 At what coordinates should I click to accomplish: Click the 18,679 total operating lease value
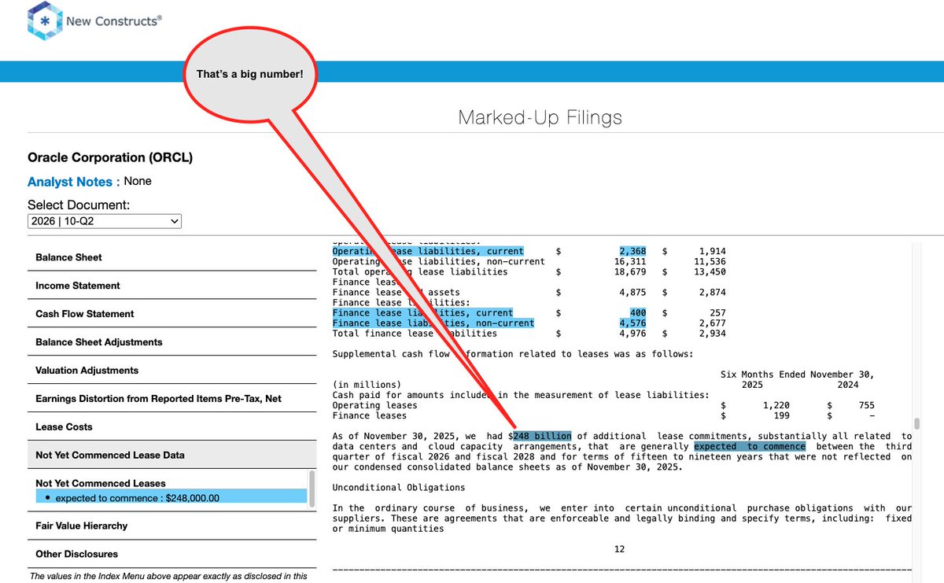(x=630, y=271)
